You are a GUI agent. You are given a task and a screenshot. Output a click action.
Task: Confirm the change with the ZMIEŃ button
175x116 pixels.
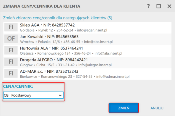coord(124,108)
